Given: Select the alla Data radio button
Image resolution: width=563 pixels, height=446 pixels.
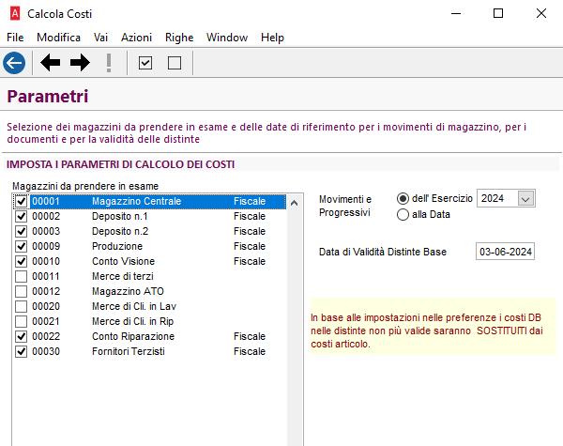Looking at the screenshot, I should coord(403,215).
